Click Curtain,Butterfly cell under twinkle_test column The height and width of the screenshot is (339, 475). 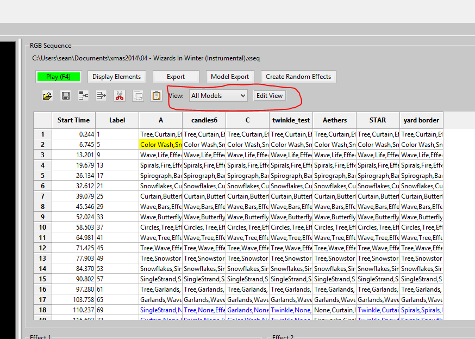click(291, 196)
